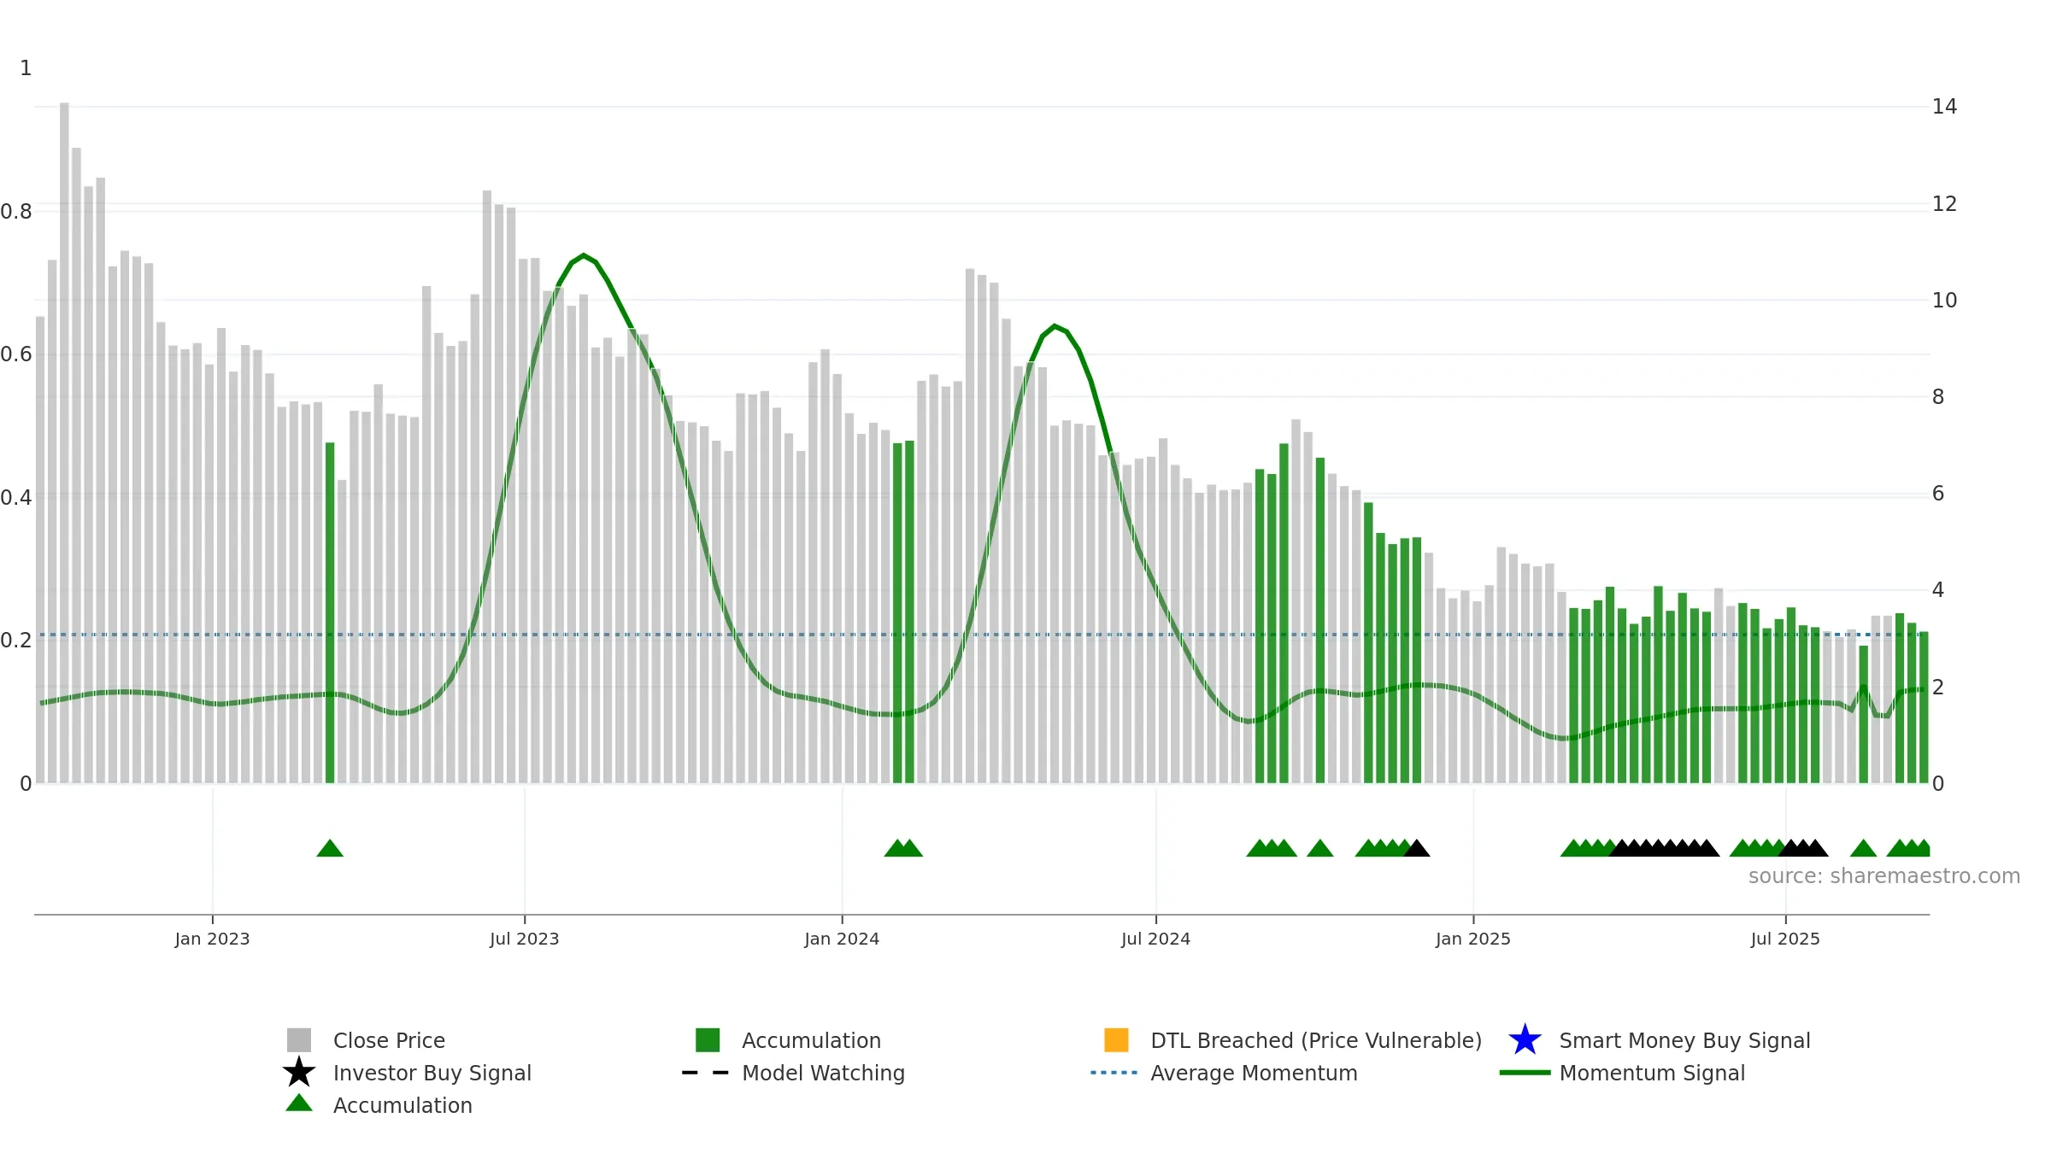Click the green Accumulation triangle legend icon
Image resolution: width=2051 pixels, height=1153 pixels.
(299, 1103)
